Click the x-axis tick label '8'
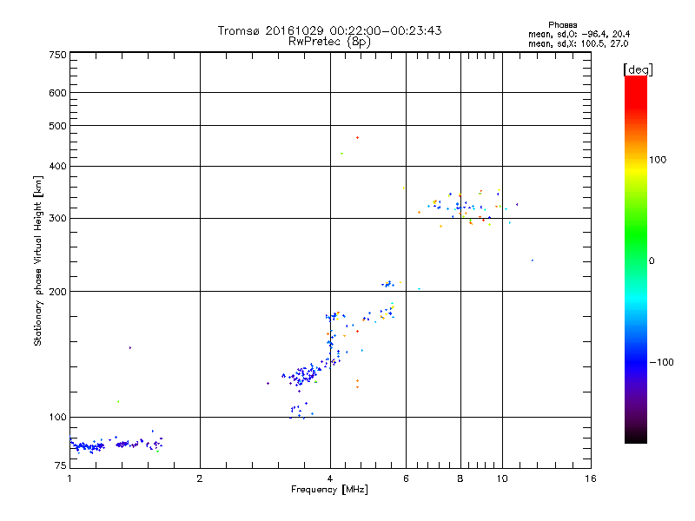This screenshot has height=521, width=695. click(x=460, y=478)
